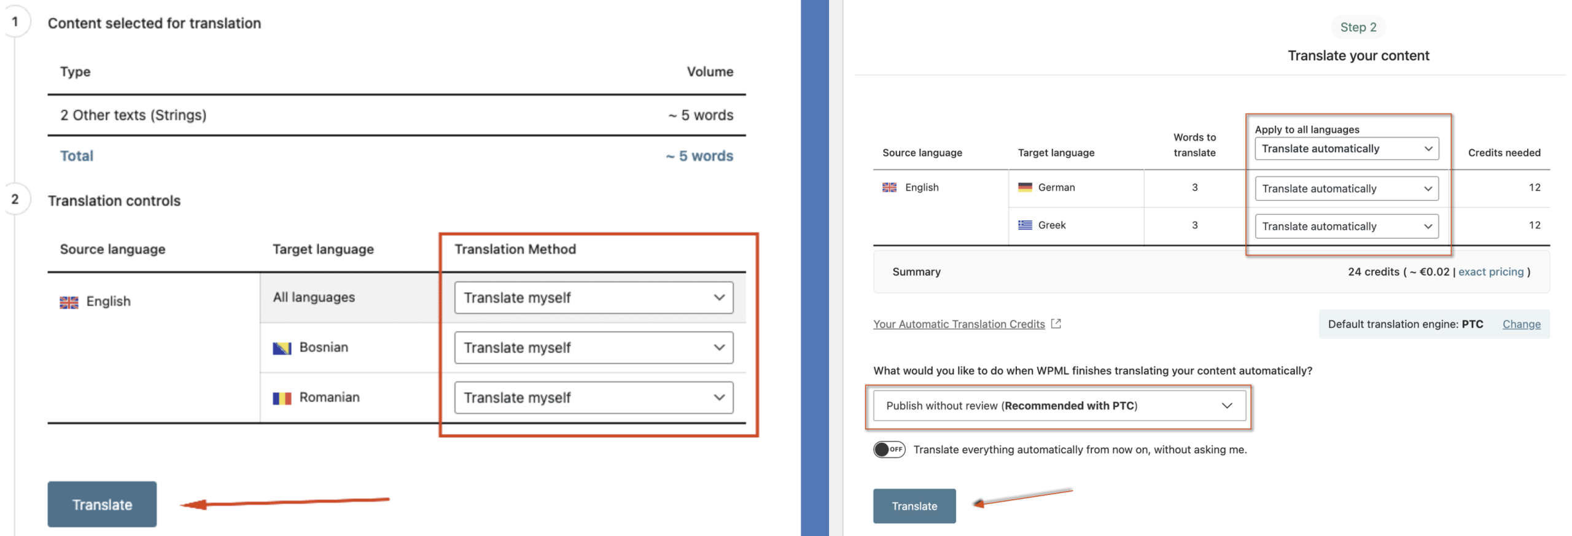Expand the Romanian translation method dropdown
This screenshot has width=1572, height=536.
[593, 398]
